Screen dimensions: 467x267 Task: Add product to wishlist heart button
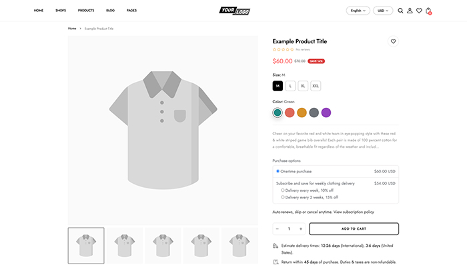click(393, 41)
